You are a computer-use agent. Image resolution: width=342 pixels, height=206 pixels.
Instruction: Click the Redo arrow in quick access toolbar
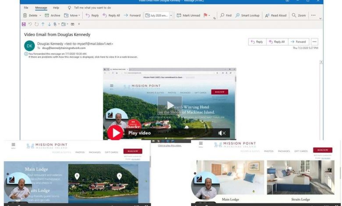coord(36,24)
